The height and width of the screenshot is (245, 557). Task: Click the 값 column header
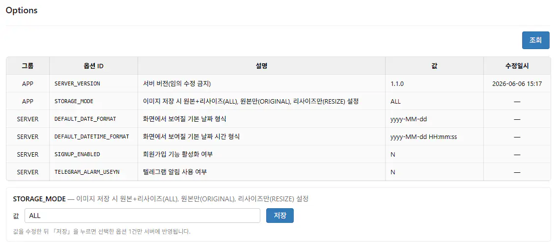coord(434,66)
